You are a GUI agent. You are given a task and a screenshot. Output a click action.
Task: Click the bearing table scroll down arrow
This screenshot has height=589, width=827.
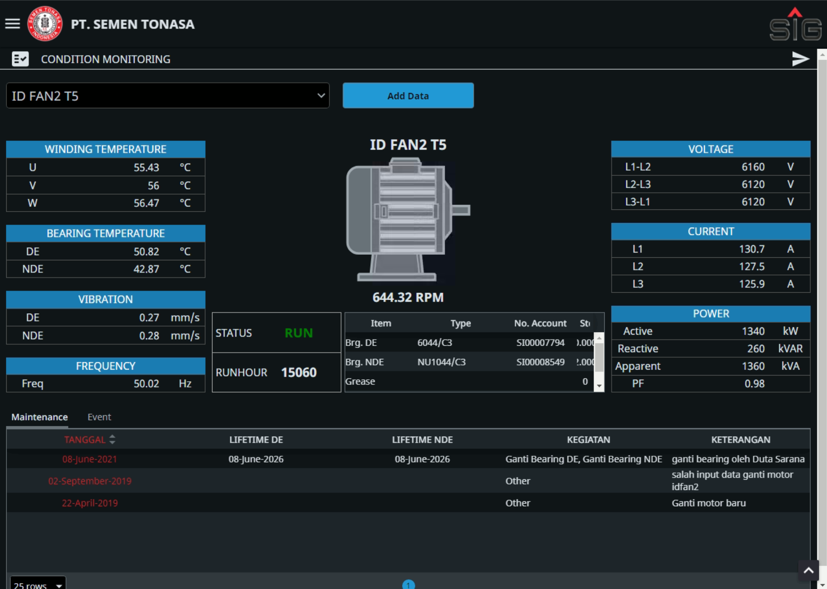[x=599, y=386]
